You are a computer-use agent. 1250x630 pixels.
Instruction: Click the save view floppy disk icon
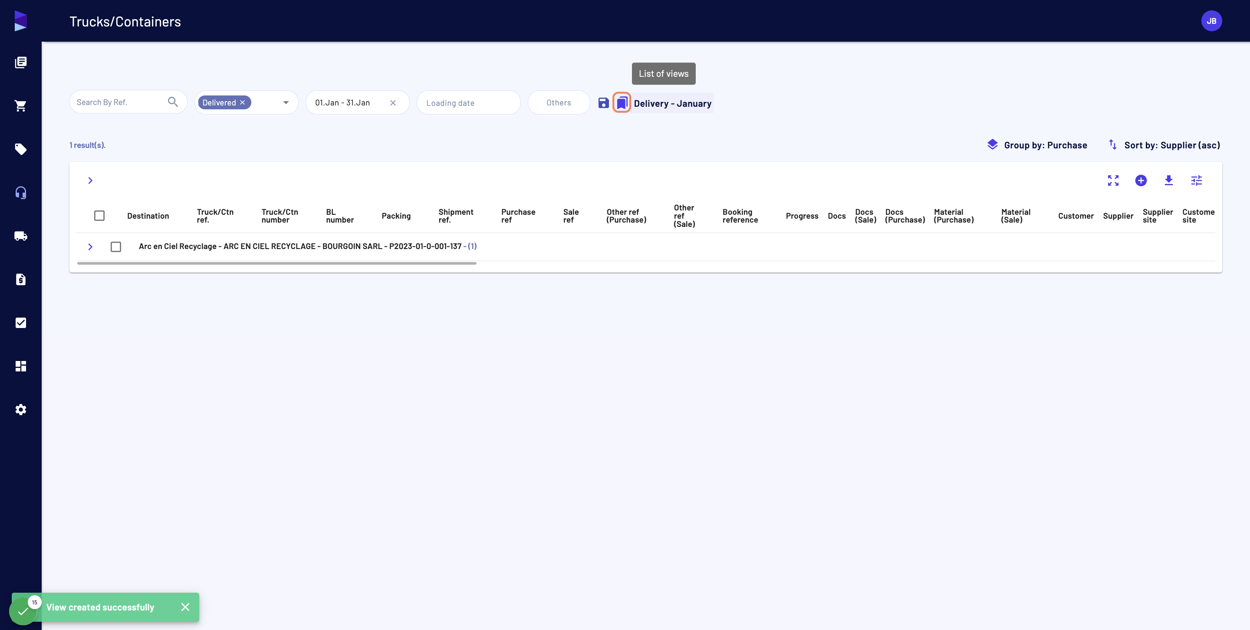coord(603,103)
